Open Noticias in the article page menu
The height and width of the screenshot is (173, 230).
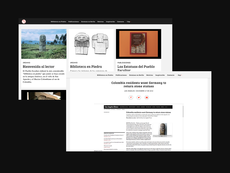149,75
